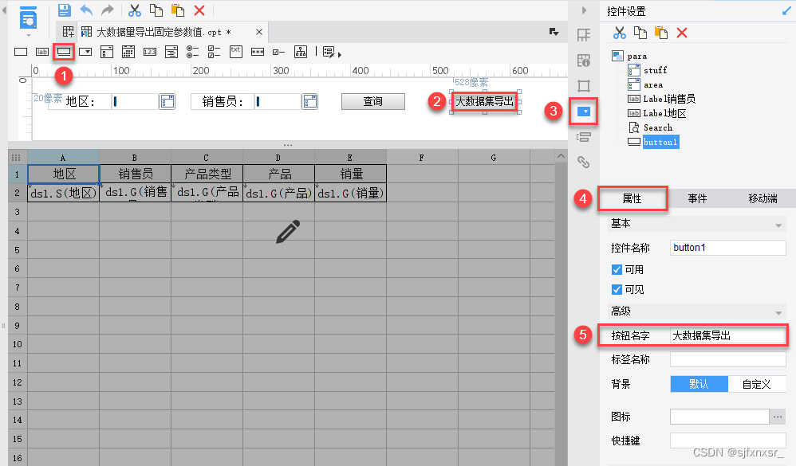Open the hyperlink panel icon
The width and height of the screenshot is (796, 466).
coord(584,163)
